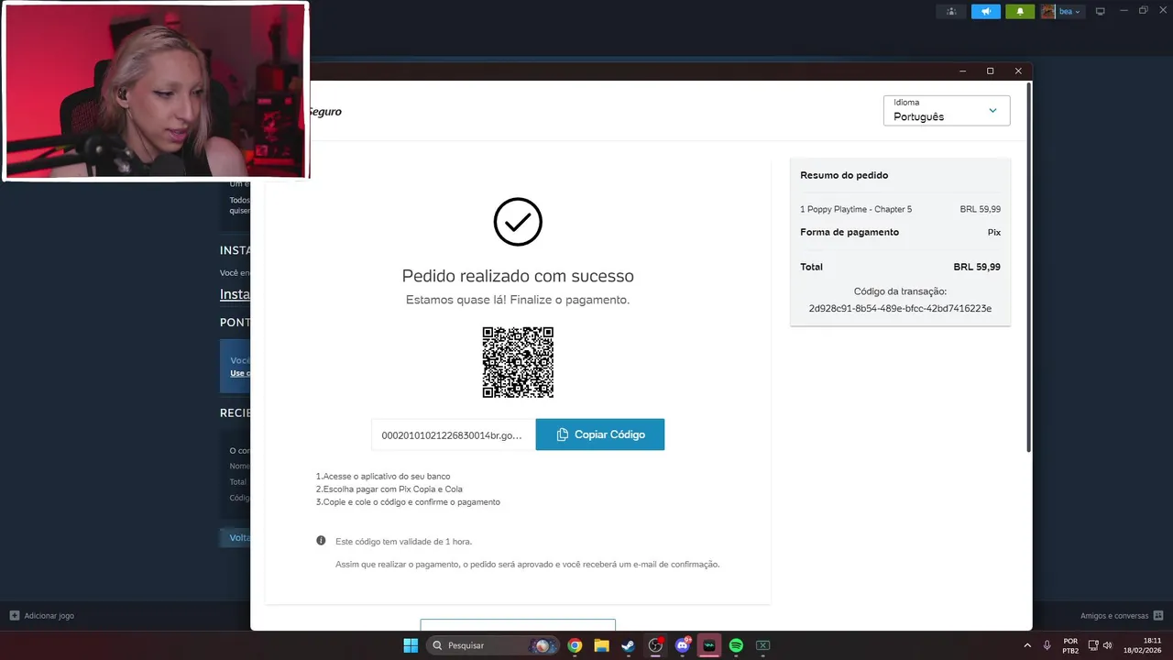
Task: Open the Xbox Game Bar taskbar icon
Action: coord(762,645)
